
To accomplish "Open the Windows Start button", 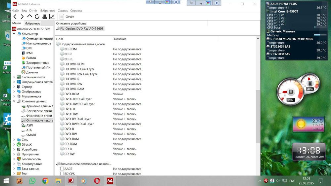I will point(6,181).
